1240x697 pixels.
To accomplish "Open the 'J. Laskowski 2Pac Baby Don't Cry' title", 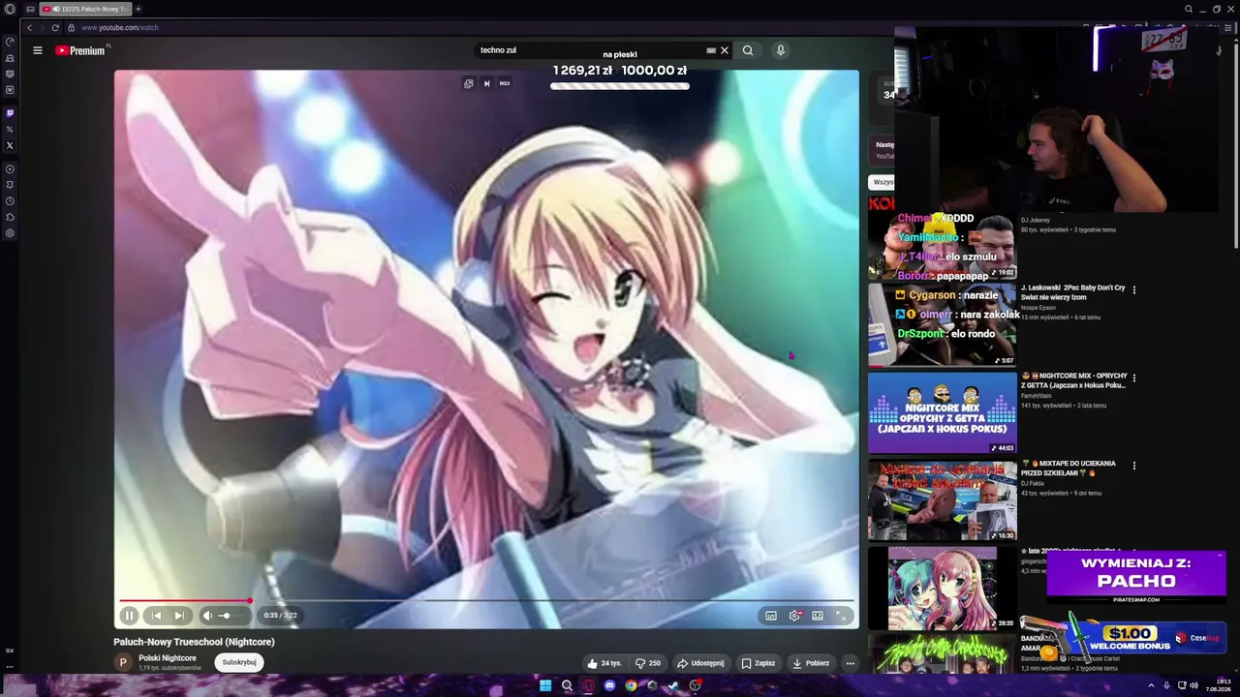I will coord(1072,292).
